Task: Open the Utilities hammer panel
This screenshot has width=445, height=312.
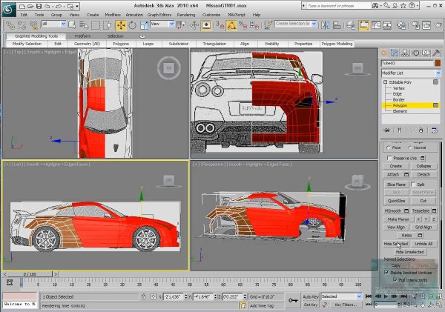Action: [436, 53]
